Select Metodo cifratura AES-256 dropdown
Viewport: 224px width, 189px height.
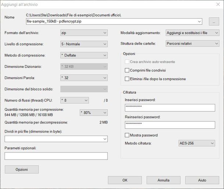click(196, 143)
